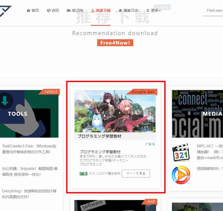Click the green 広告 badge

pos(83,173)
